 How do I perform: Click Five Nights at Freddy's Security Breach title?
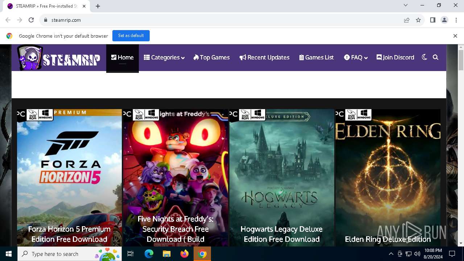[175, 229]
